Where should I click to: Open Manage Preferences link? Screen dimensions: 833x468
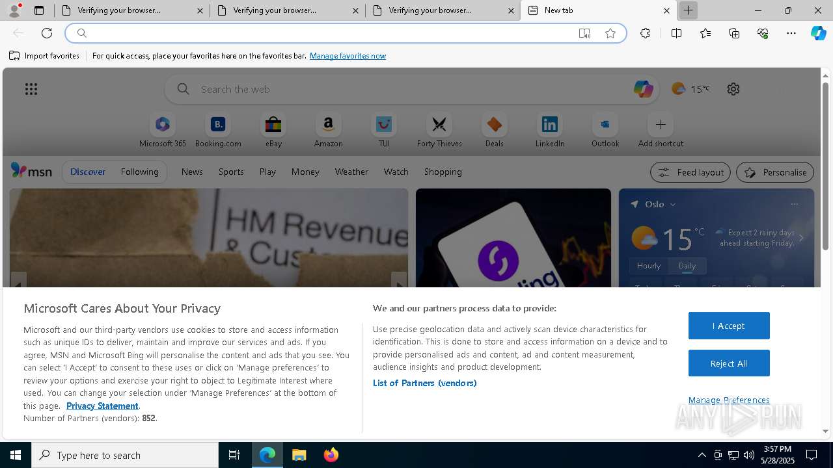point(729,400)
